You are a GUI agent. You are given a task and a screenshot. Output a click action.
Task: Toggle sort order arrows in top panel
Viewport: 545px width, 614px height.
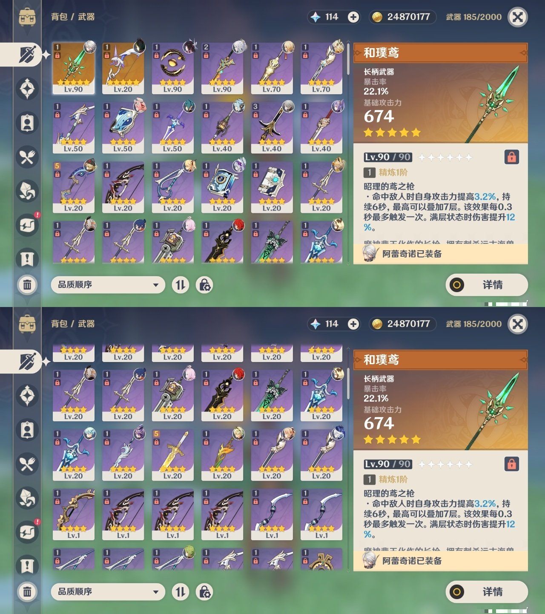pyautogui.click(x=181, y=285)
